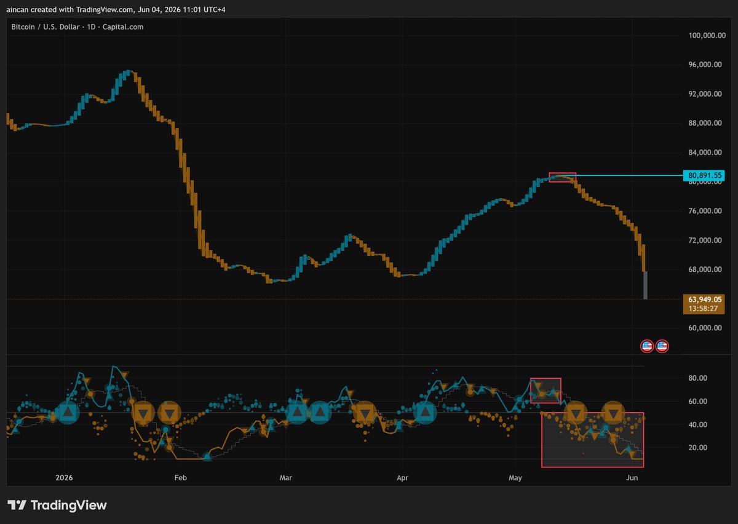The height and width of the screenshot is (524, 738).
Task: Select the large blue up-arrow circle in April
Action: coord(426,413)
